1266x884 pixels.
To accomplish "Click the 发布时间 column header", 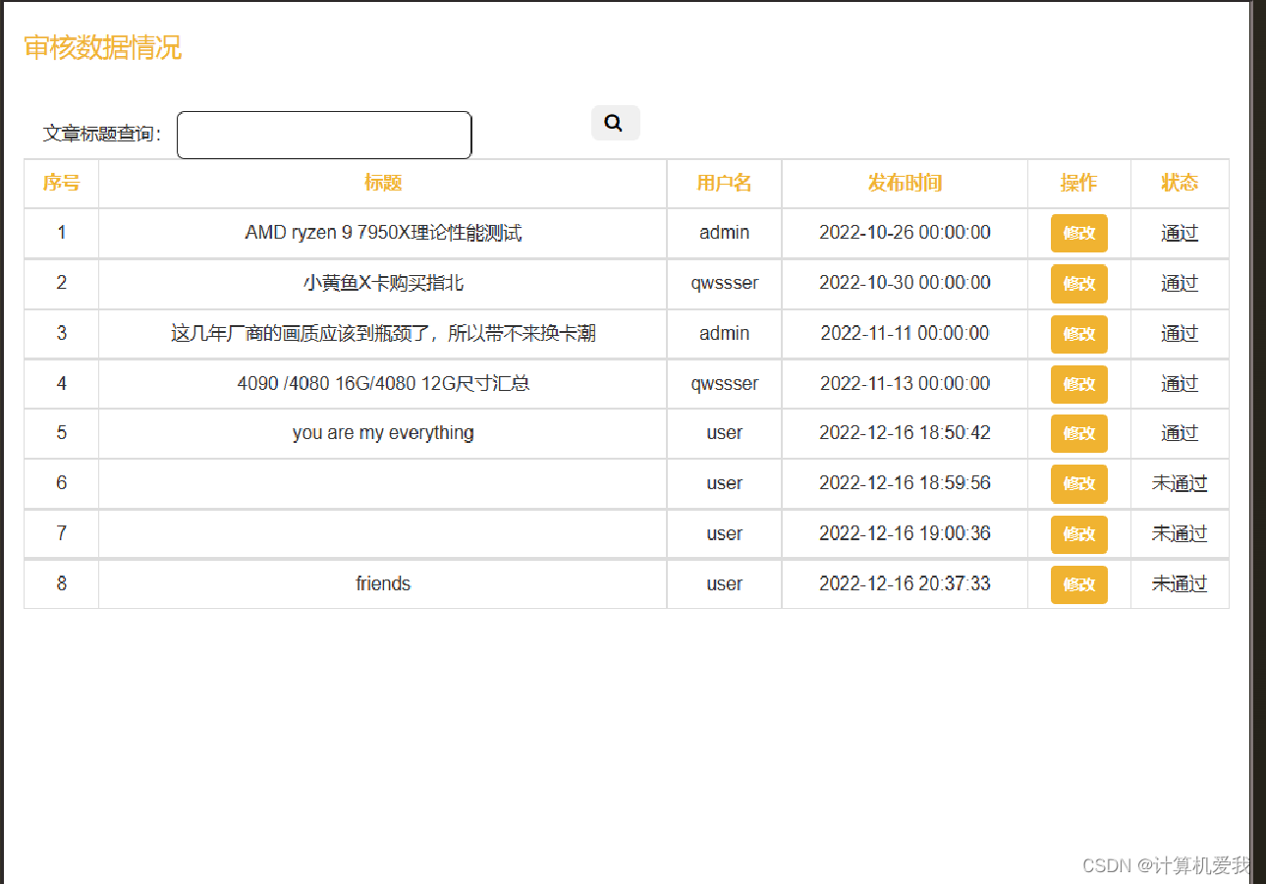I will point(905,183).
